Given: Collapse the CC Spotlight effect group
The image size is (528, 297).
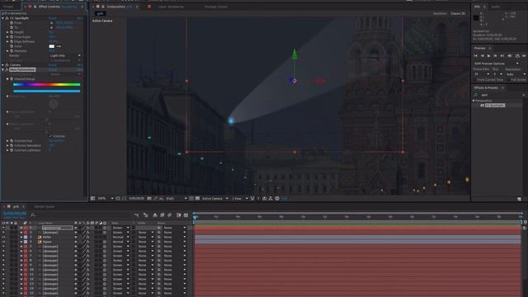Looking at the screenshot, I should 3,18.
